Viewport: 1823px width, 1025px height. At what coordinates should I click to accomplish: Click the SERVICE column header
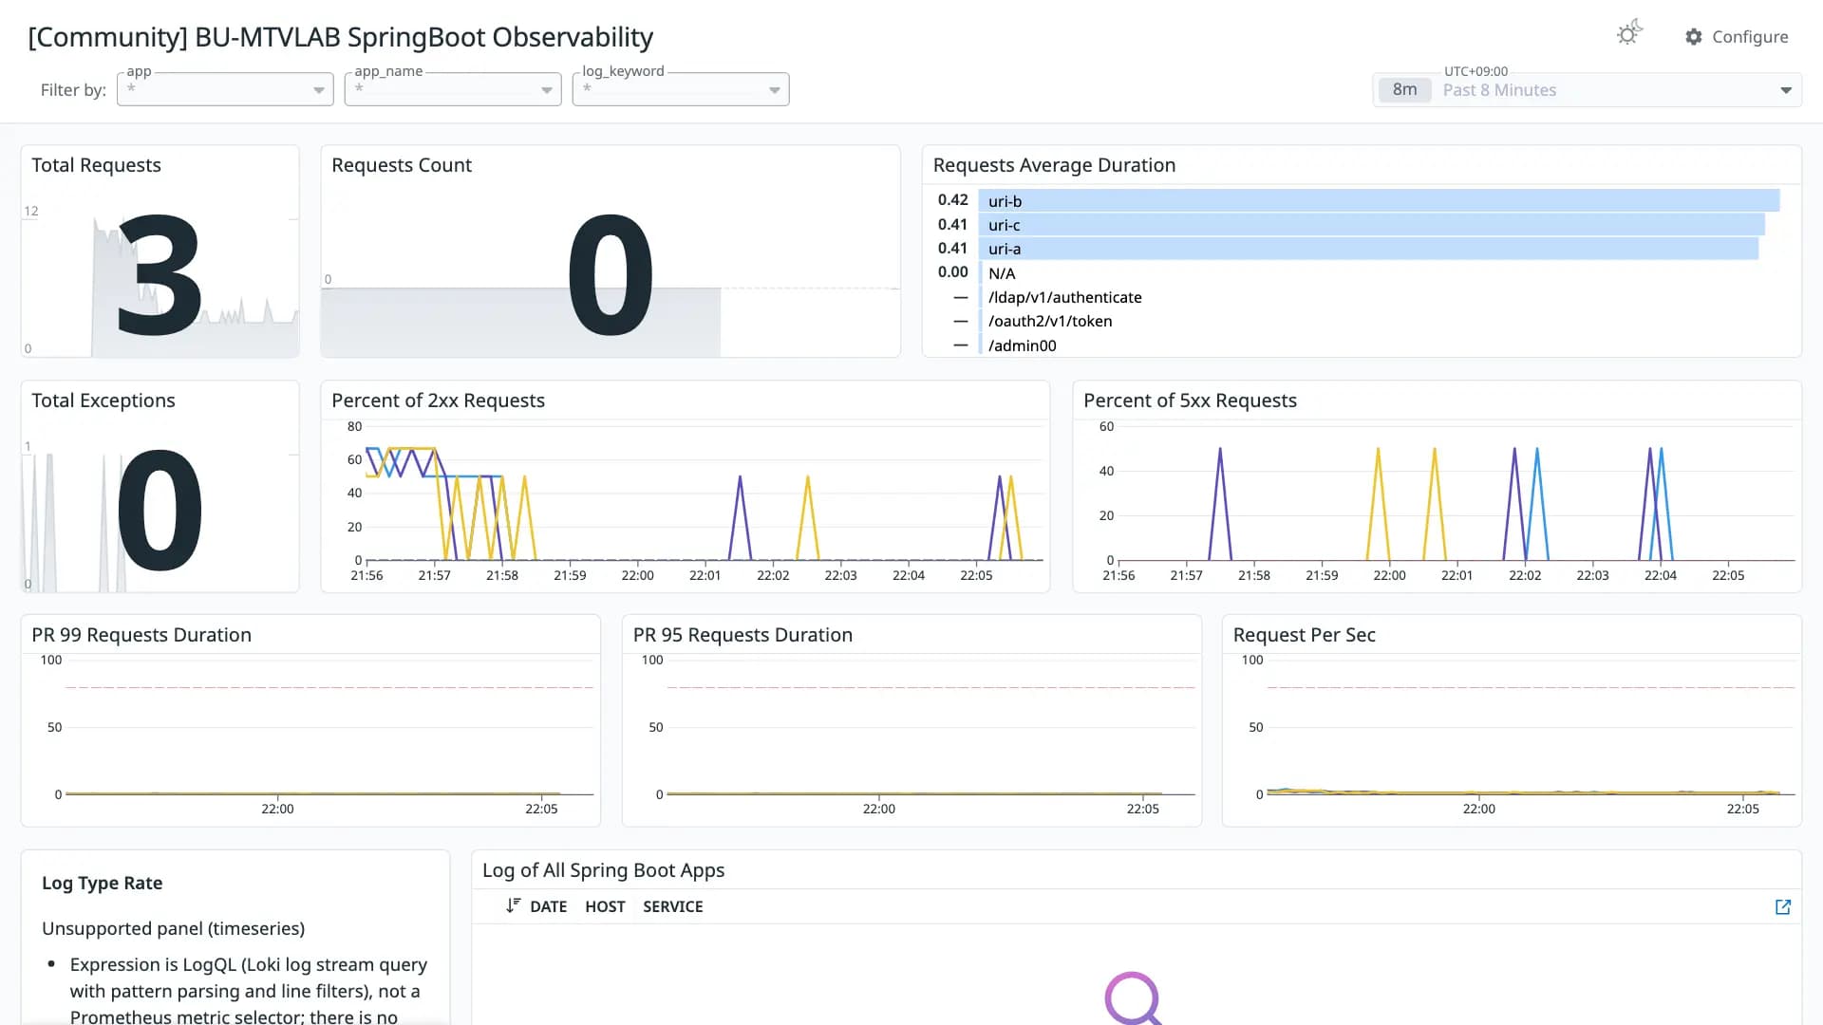tap(673, 906)
